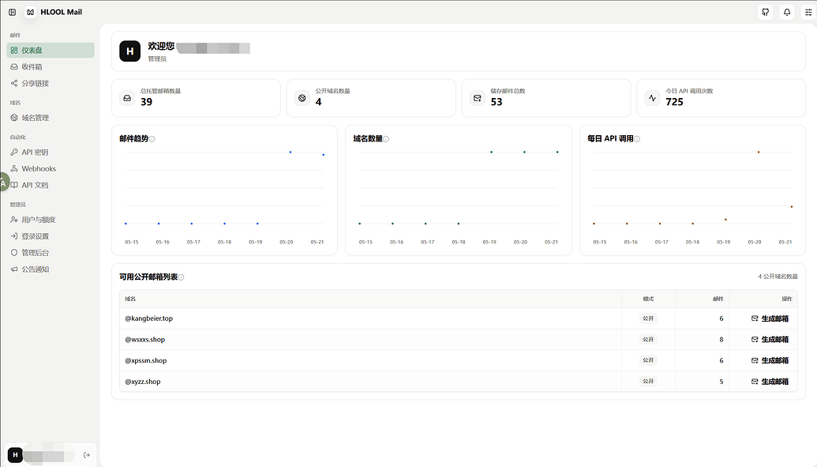Click the H user avatar at sidebar bottom
This screenshot has width=817, height=467.
[x=15, y=455]
